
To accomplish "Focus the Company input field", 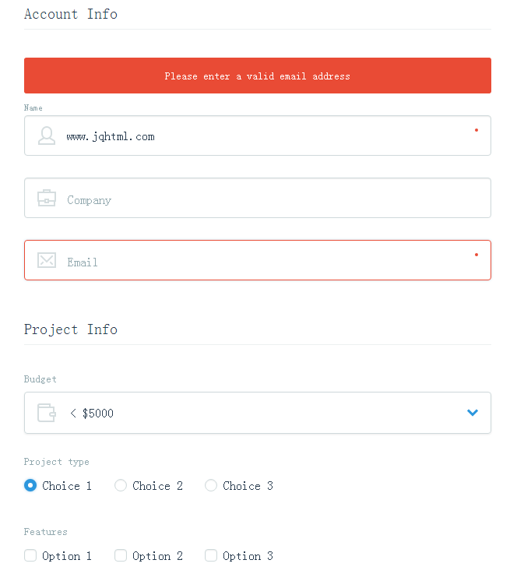I will 258,198.
